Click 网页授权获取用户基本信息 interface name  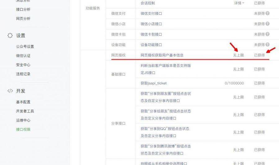162,55
